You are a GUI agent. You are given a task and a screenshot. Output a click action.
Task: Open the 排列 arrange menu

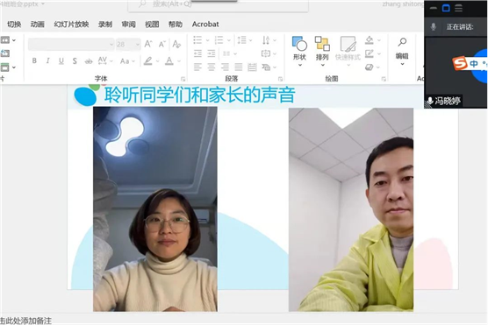click(x=322, y=51)
